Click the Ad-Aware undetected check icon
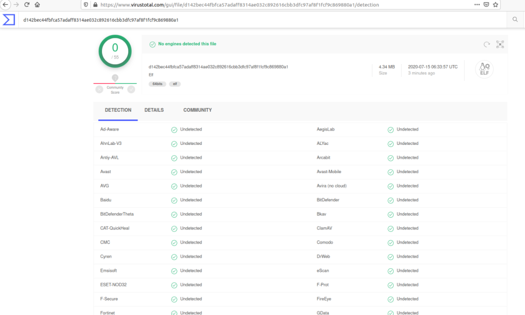The height and width of the screenshot is (315, 525). [x=174, y=130]
